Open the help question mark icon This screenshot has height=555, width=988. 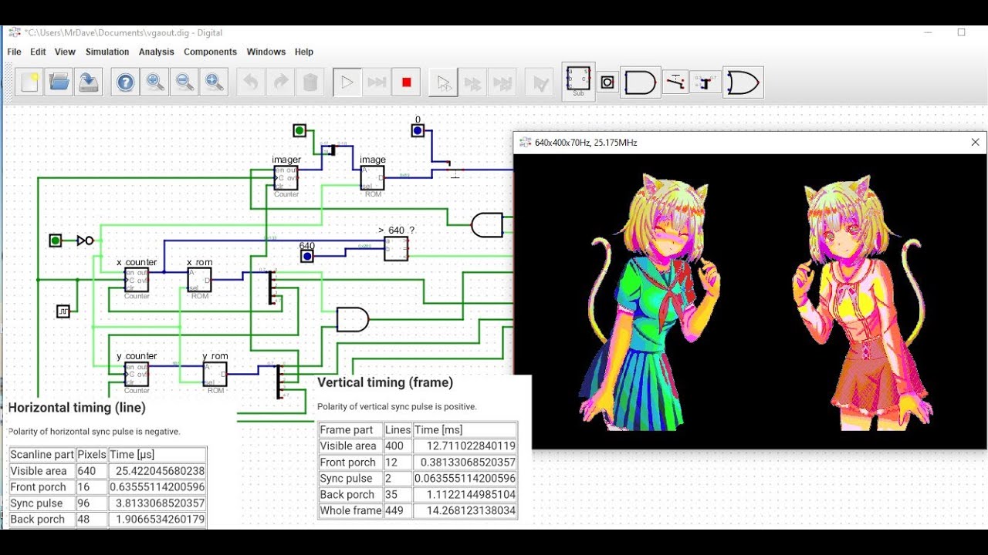(x=125, y=82)
